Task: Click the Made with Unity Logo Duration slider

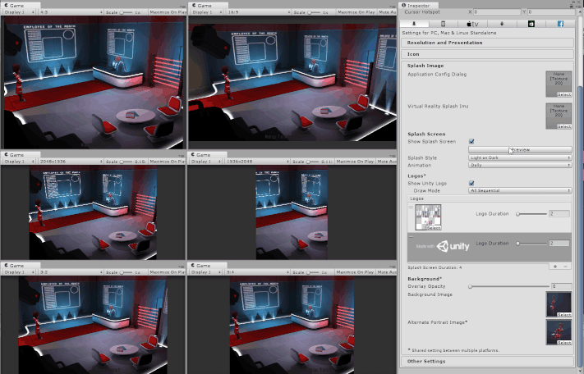Action: 531,244
